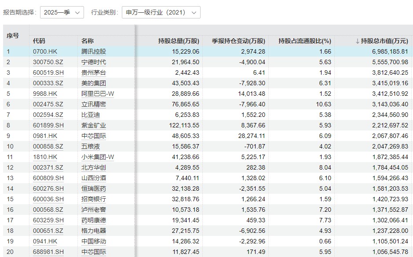Open the 报告期选择 dropdown showing 2025一季

(62, 12)
